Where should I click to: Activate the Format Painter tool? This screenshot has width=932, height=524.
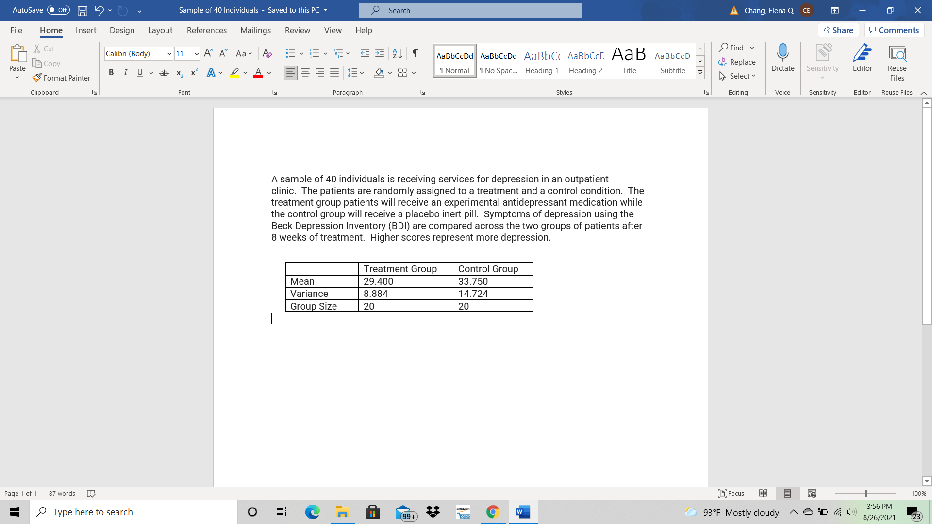[x=61, y=78]
